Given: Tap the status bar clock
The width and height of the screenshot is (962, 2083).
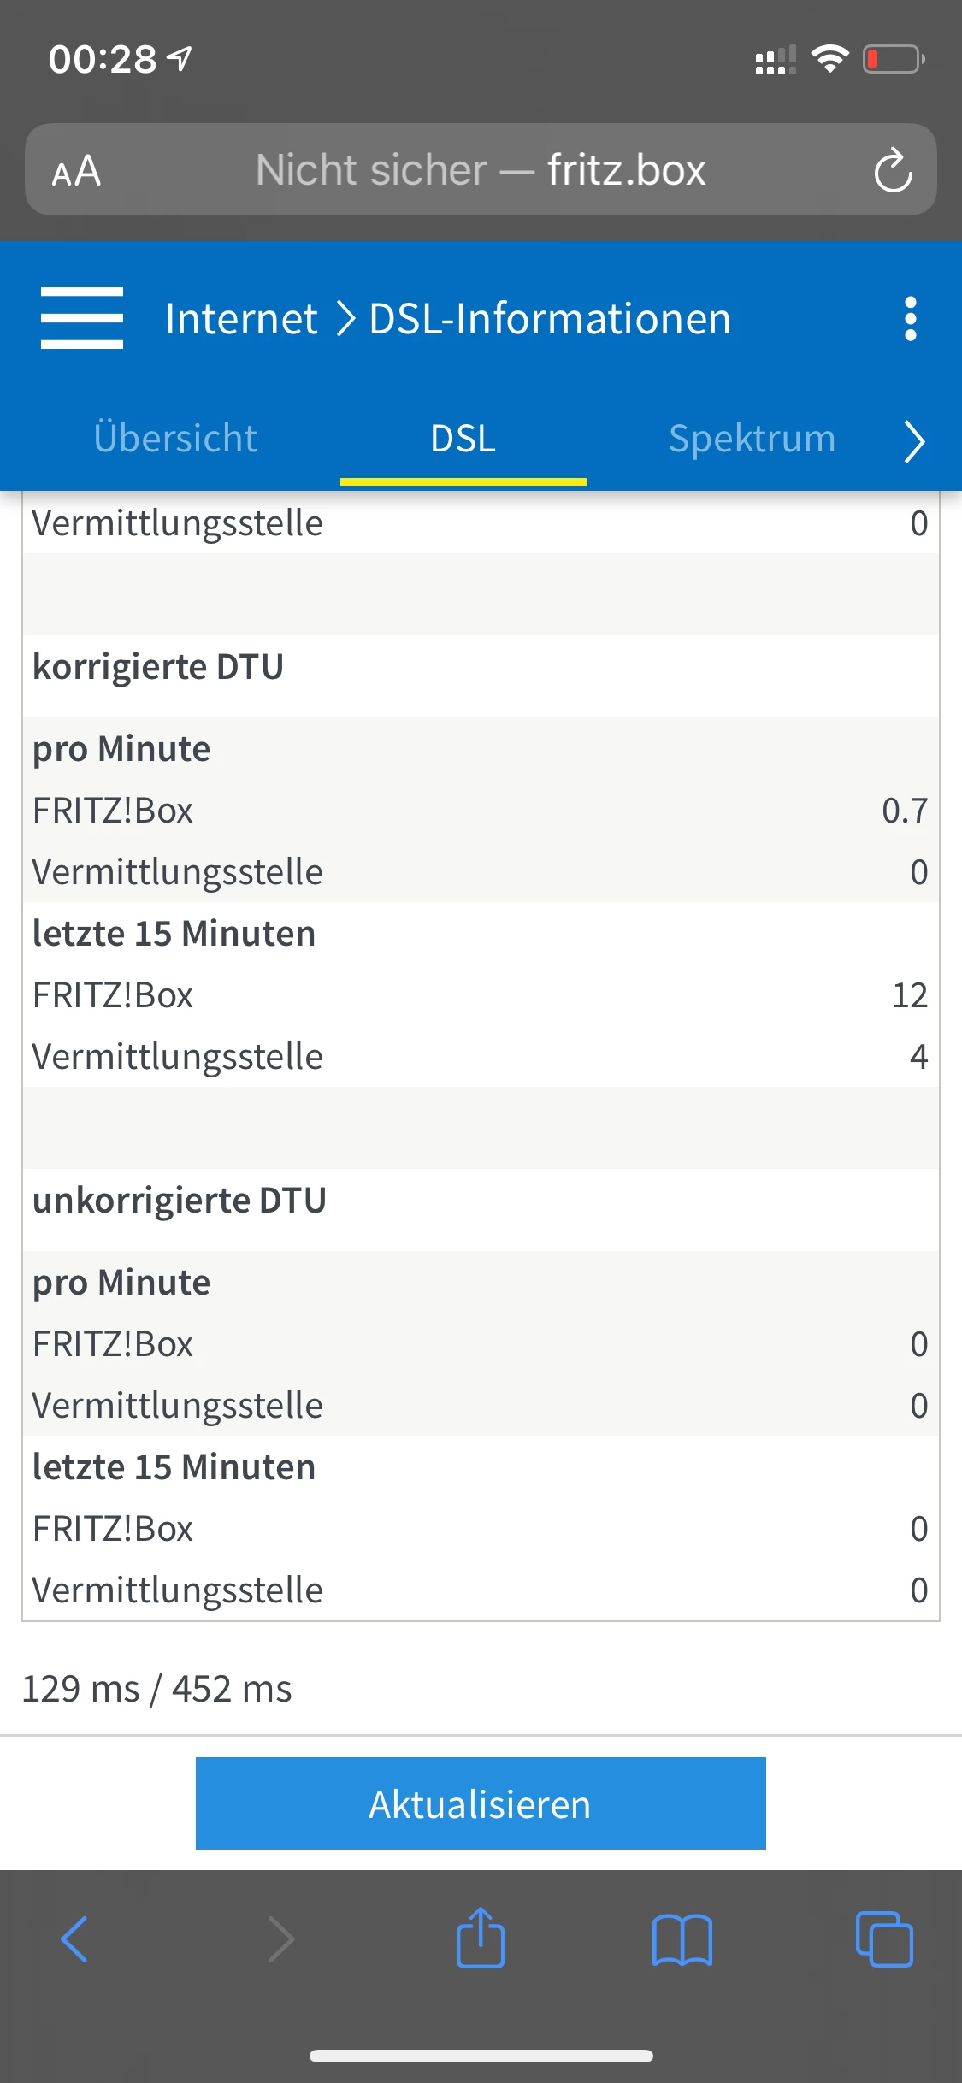Looking at the screenshot, I should [103, 60].
